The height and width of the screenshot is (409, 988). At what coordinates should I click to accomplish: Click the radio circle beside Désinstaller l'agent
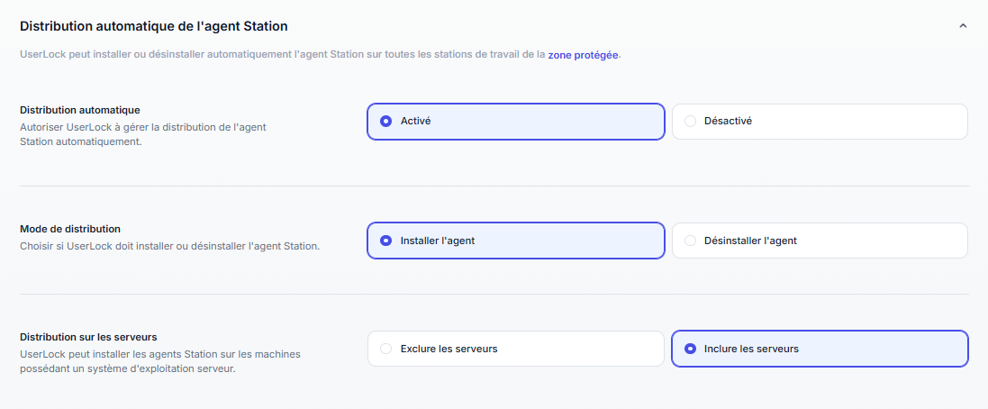click(691, 241)
